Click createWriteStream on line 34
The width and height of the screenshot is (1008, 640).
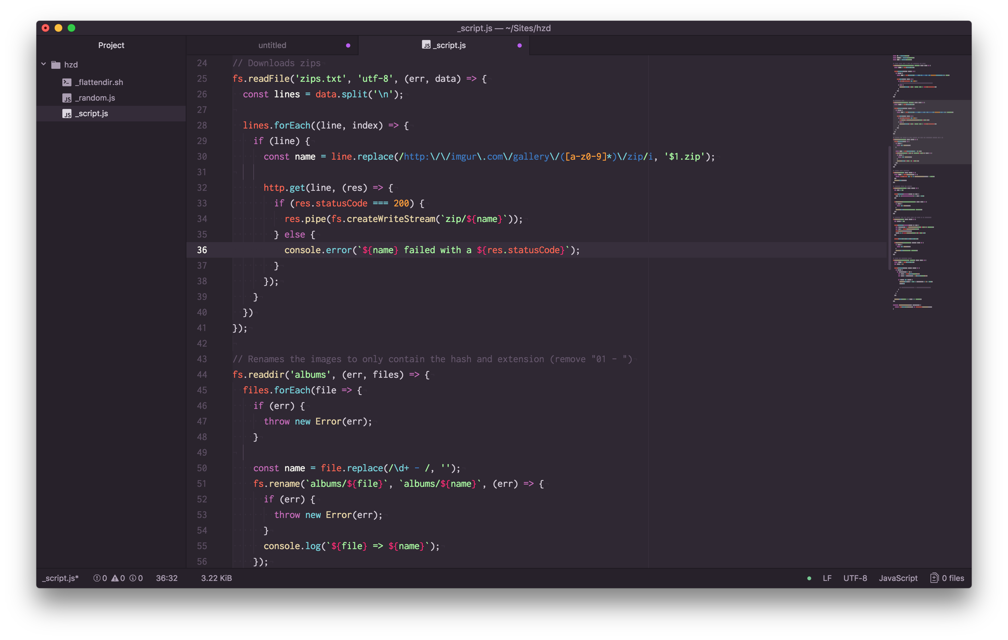(x=391, y=219)
